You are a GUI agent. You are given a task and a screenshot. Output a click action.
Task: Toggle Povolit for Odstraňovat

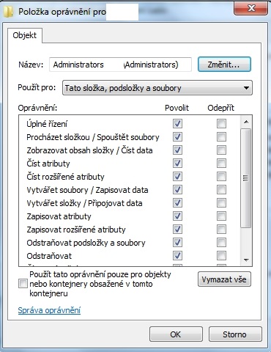tap(177, 256)
